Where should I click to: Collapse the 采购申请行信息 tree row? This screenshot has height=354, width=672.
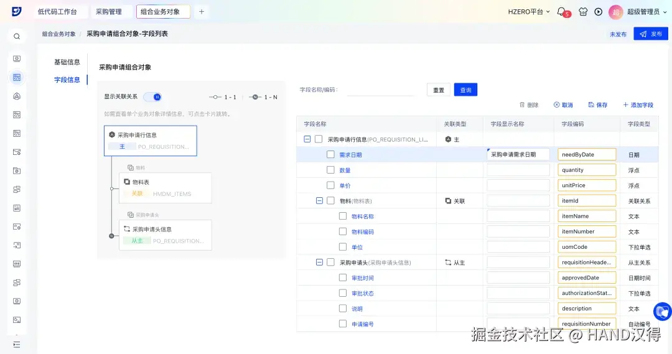coord(307,139)
